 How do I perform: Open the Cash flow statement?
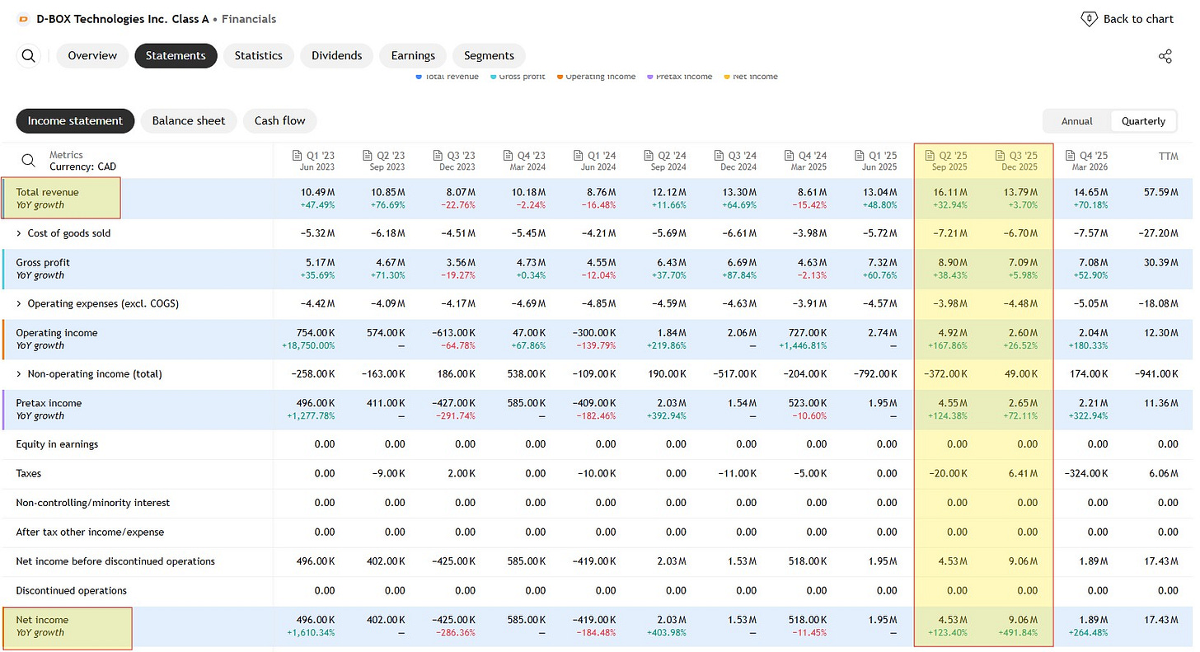click(279, 121)
